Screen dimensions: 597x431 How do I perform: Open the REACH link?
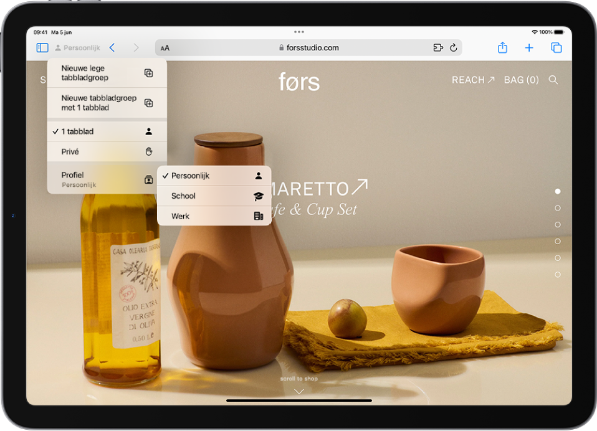click(472, 80)
